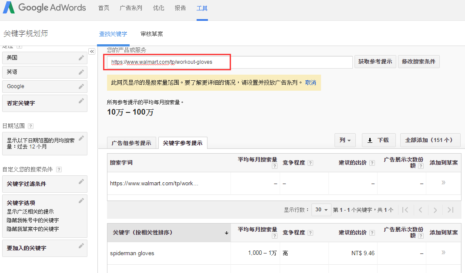Add spiderman gloves to draft
The height and width of the screenshot is (273, 465).
point(443,252)
